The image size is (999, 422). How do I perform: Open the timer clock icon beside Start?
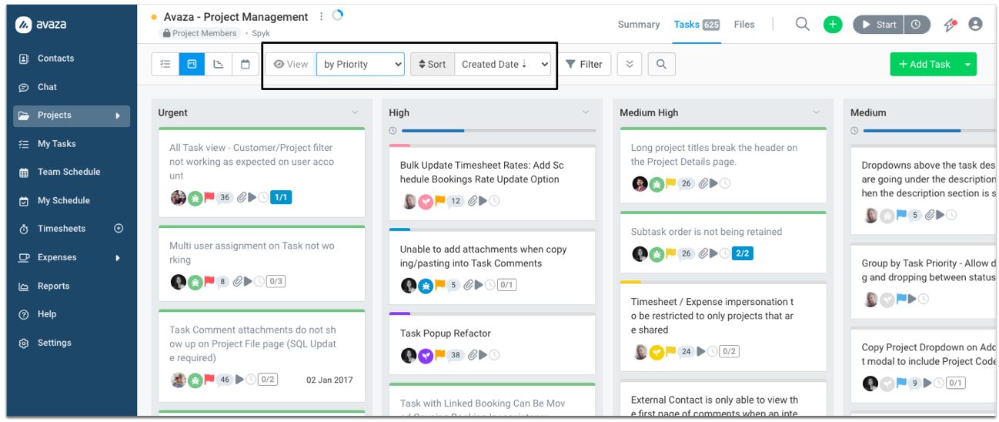coord(916,25)
